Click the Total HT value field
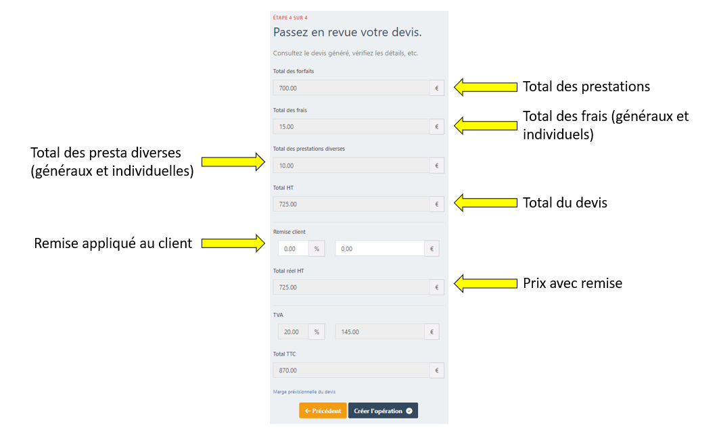The height and width of the screenshot is (436, 719). point(350,204)
